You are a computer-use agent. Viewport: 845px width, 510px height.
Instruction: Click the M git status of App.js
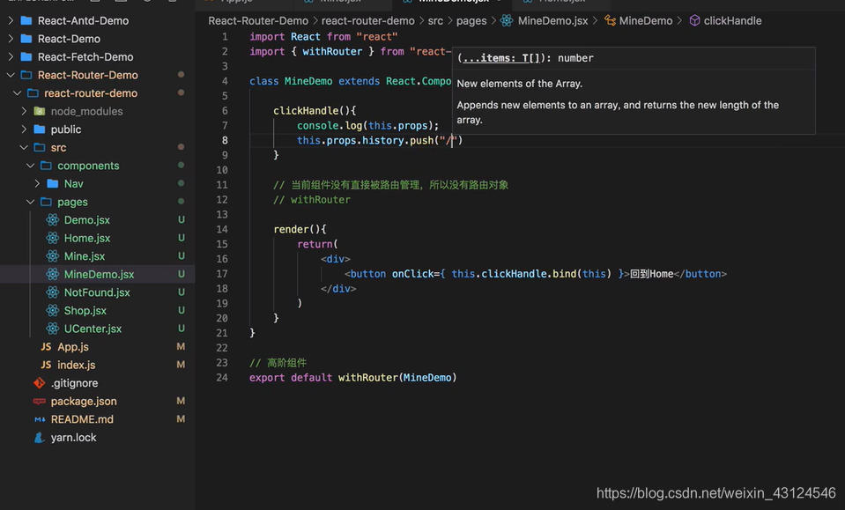pos(182,347)
